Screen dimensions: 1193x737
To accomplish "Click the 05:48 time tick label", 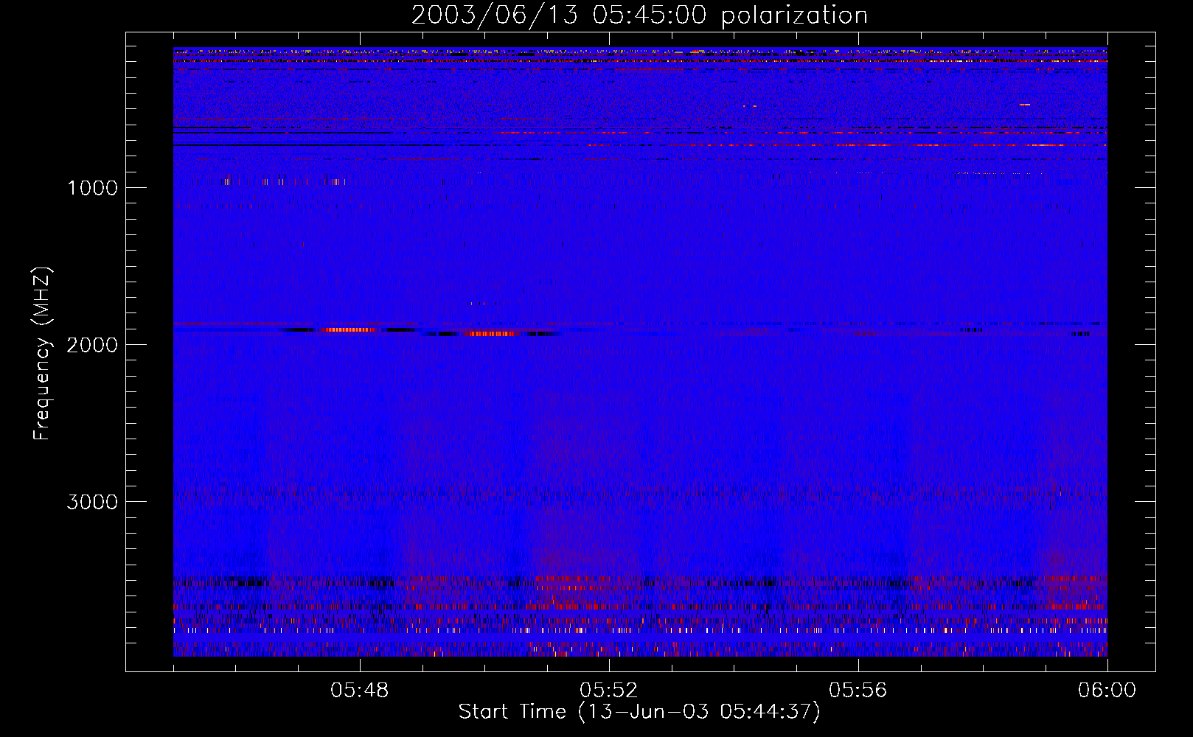I will click(x=360, y=691).
